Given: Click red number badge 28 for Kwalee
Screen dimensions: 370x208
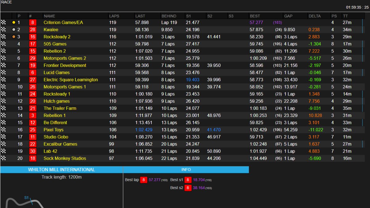Looking at the screenshot, I should click(x=33, y=30).
